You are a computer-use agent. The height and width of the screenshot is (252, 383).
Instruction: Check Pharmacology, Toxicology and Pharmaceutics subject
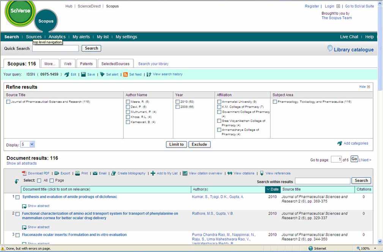(x=275, y=102)
